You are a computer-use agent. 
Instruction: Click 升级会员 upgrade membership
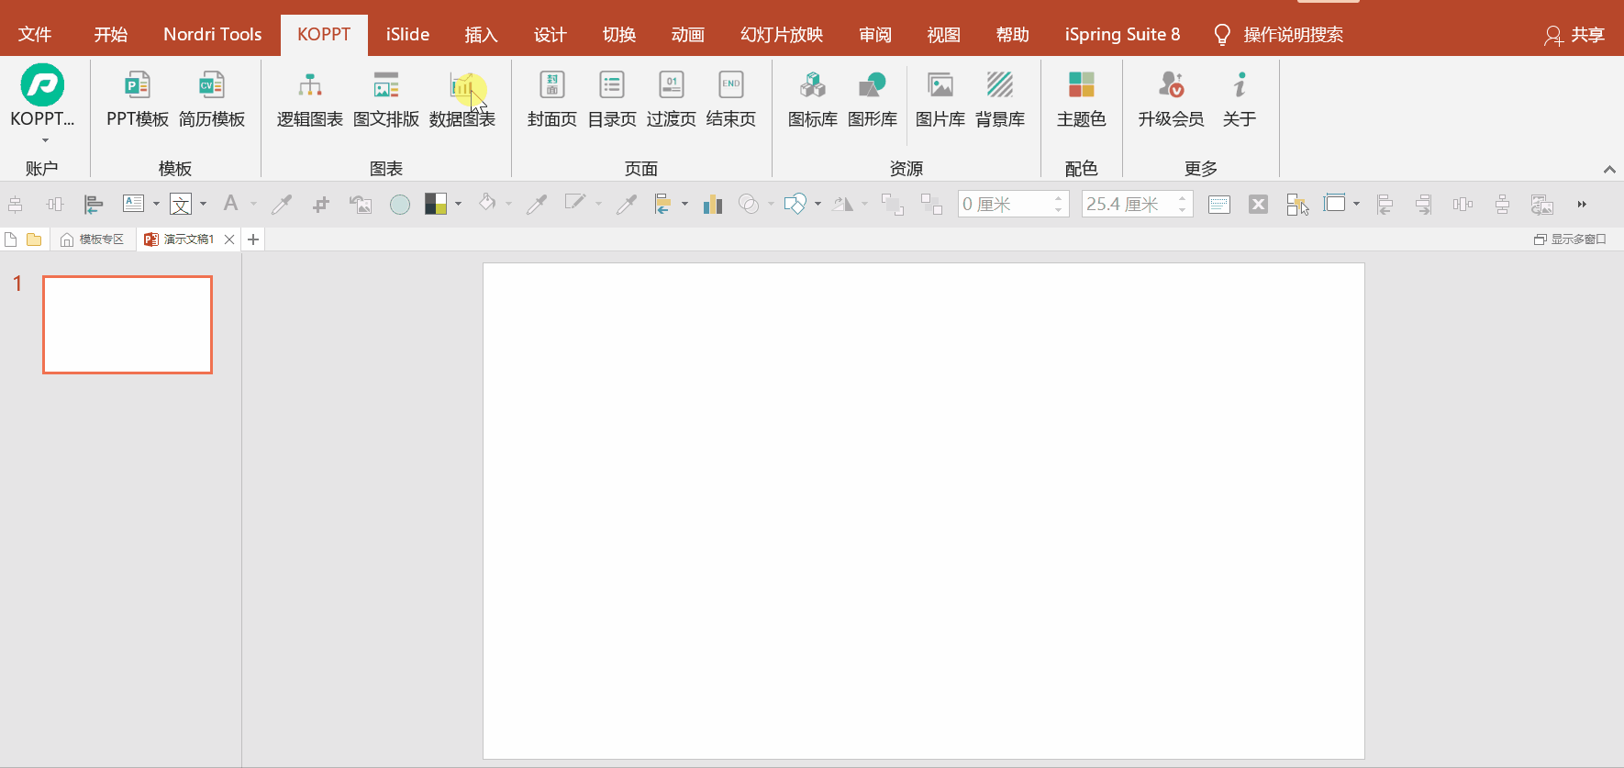(1171, 99)
